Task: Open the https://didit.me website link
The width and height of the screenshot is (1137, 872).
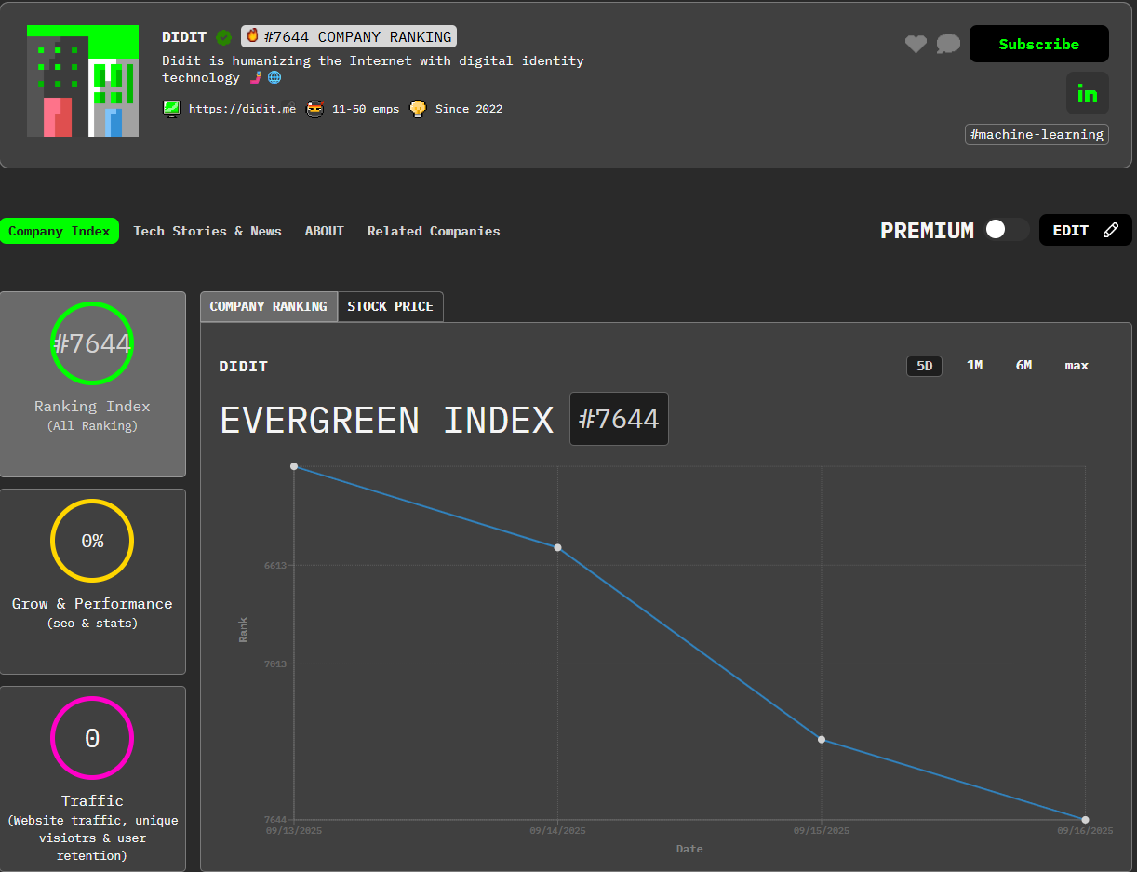Action: (x=242, y=109)
